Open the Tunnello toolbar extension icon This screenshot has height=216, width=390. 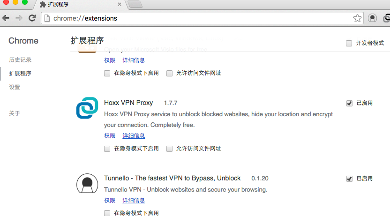372,18
